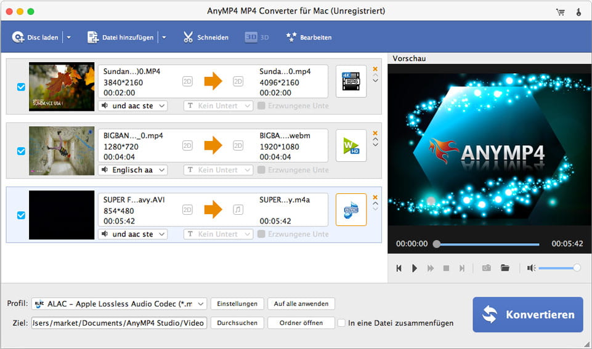
Task: Click the Einstellungen button
Action: pos(237,303)
